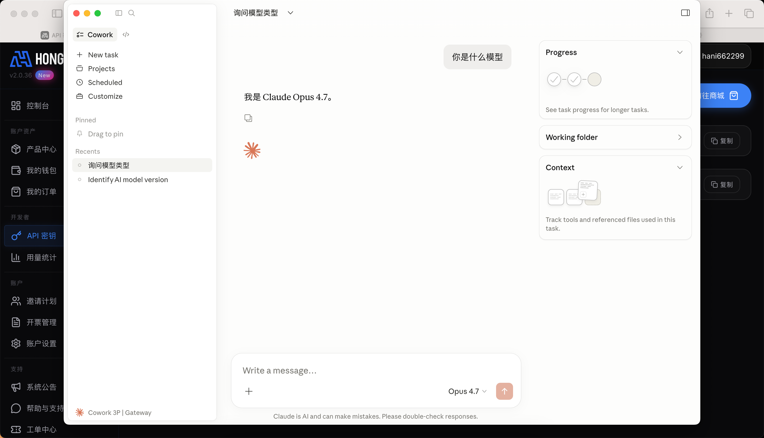764x438 pixels.
Task: Open search with magnifier icon
Action: pyautogui.click(x=131, y=13)
